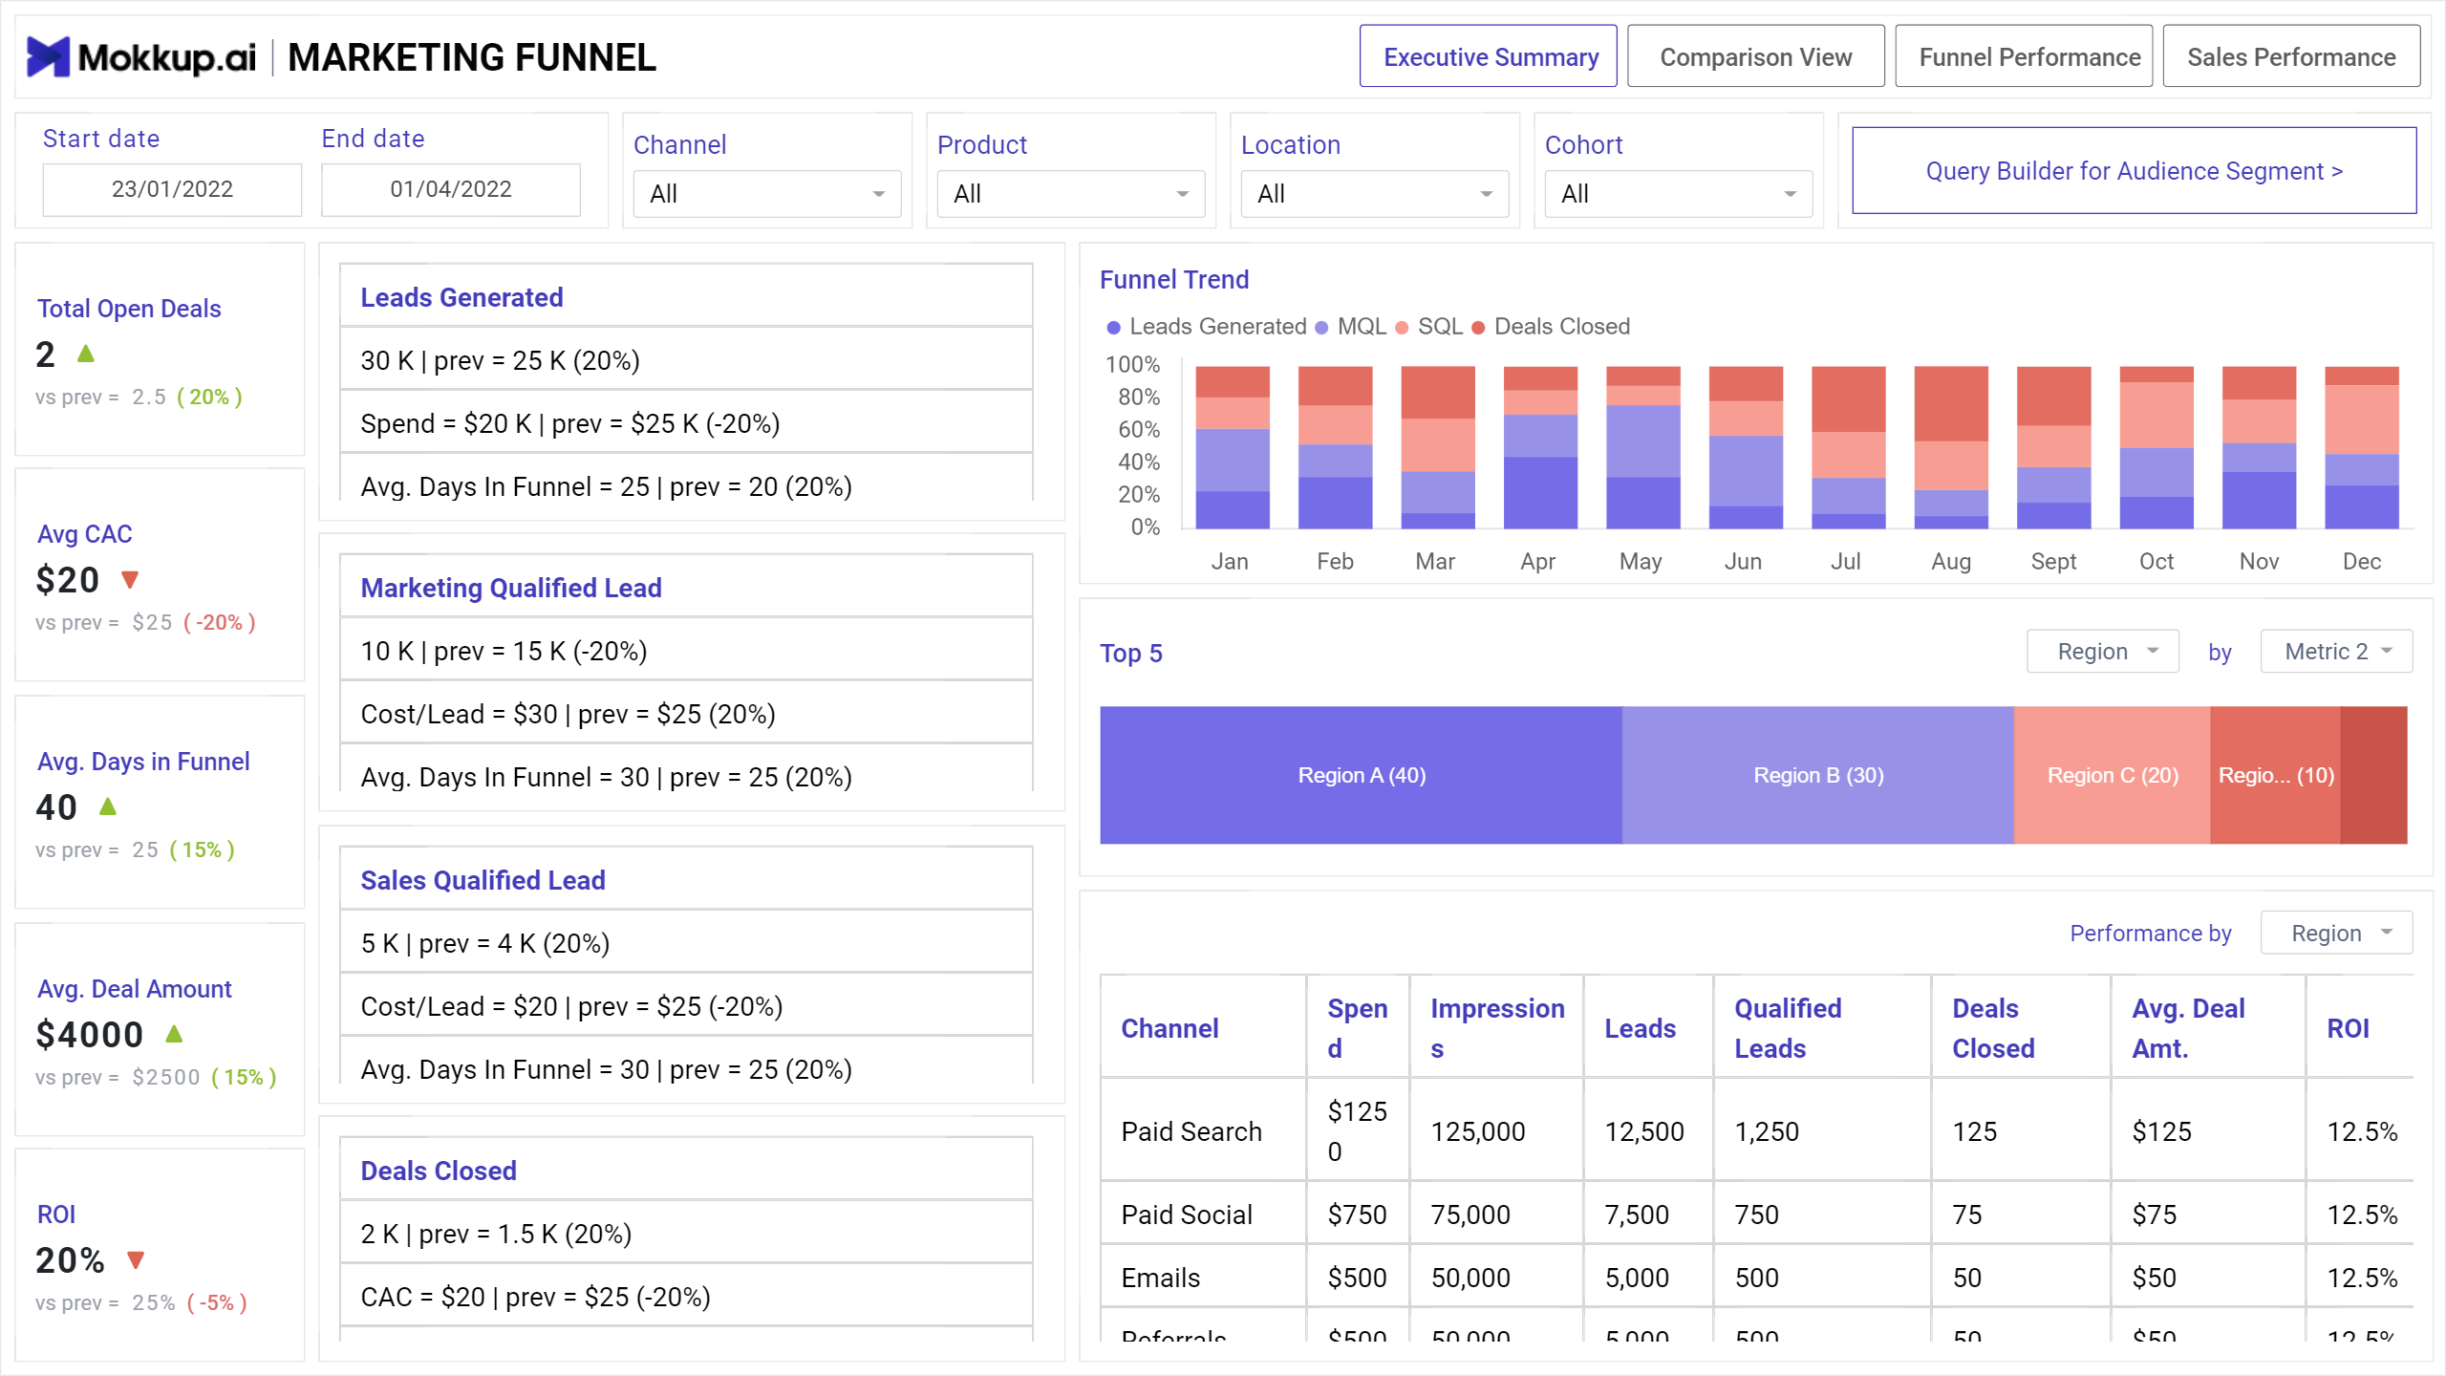This screenshot has height=1376, width=2446.
Task: Click the up arrow next to Avg. Deal Amount $4000
Action: click(174, 1034)
